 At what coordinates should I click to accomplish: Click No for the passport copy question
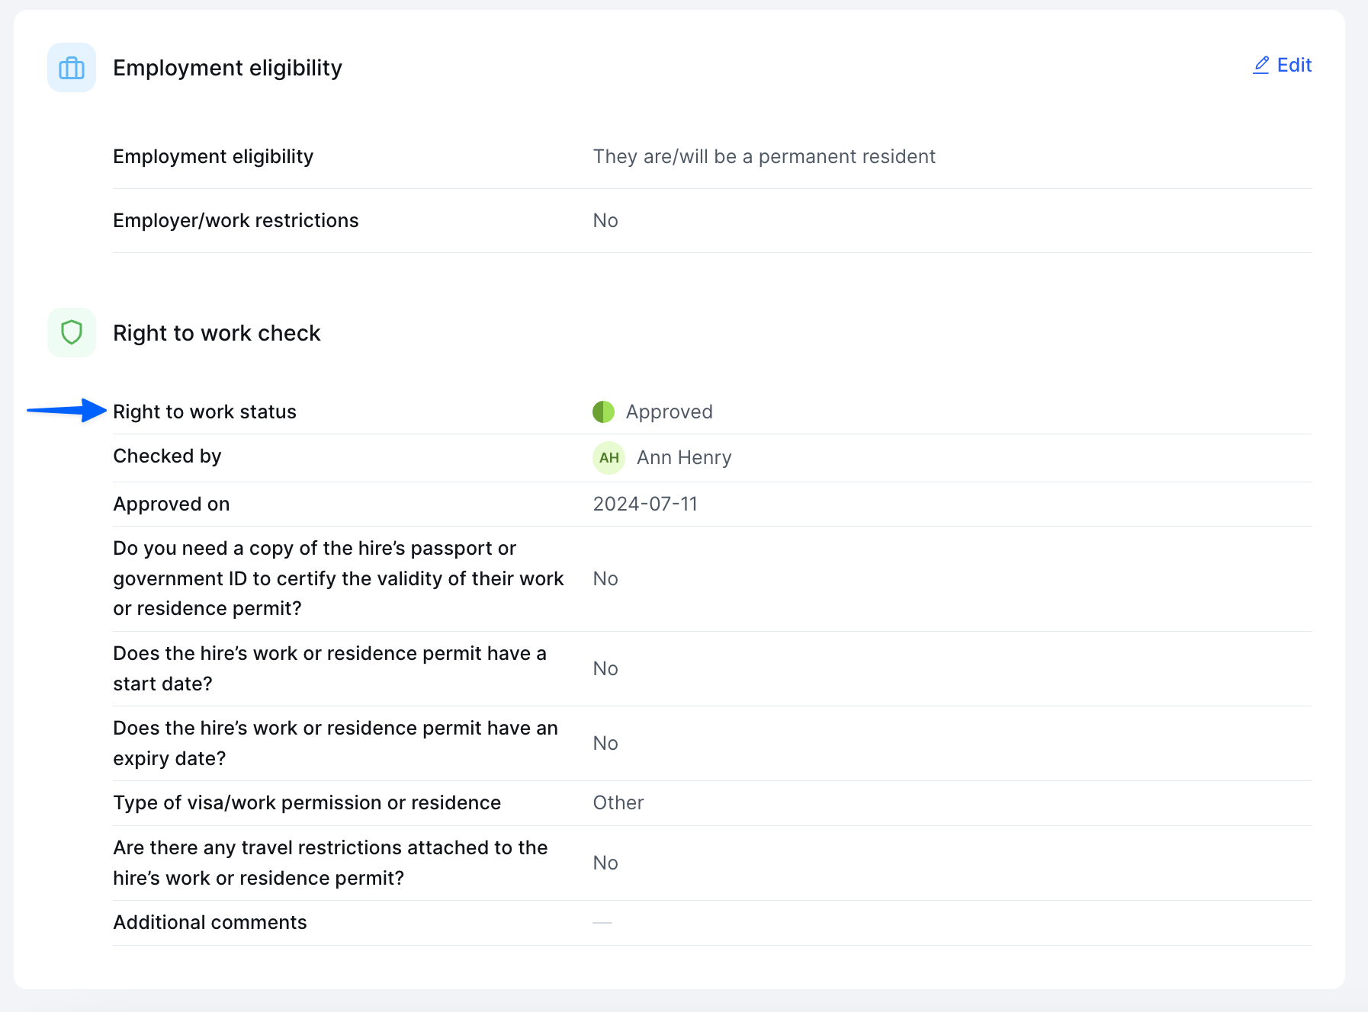click(x=605, y=578)
